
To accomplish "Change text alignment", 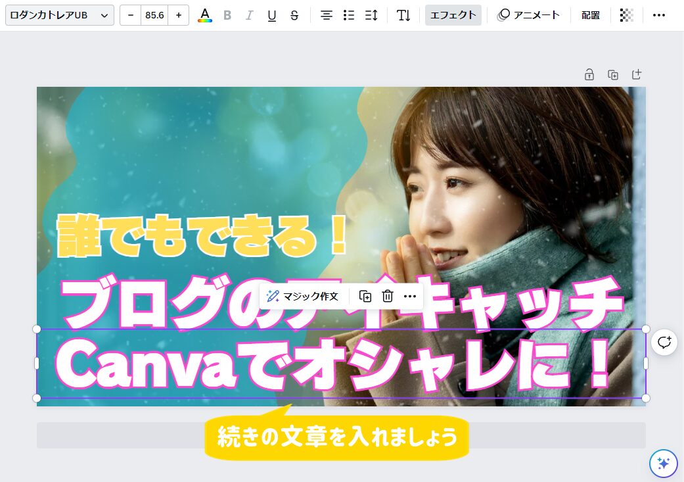I will pos(326,15).
